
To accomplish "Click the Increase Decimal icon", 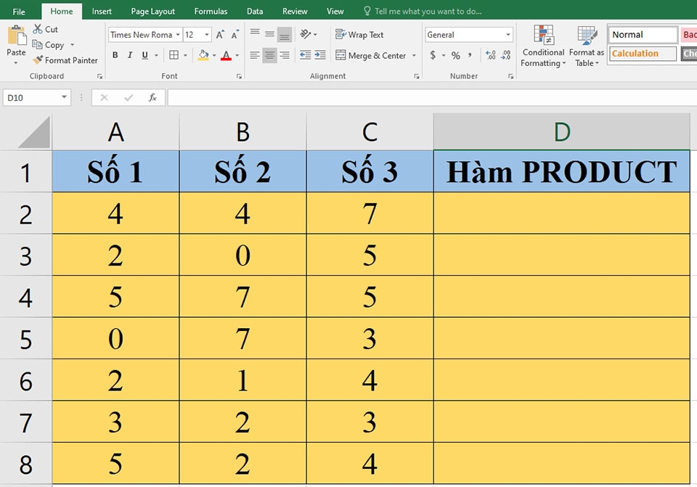I will 491,55.
